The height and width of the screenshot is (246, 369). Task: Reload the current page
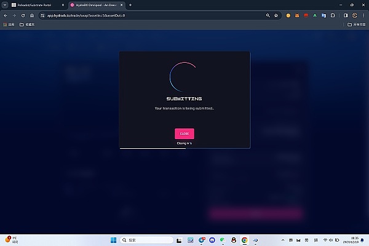pos(23,15)
